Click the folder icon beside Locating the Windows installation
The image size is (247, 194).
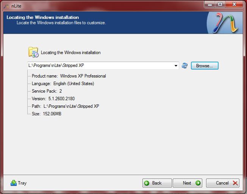click(33, 52)
